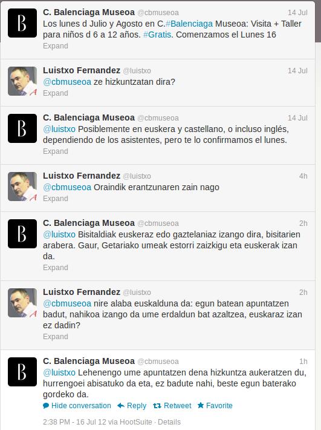The width and height of the screenshot is (321, 430).
Task: Open Balenciaga Museoa avatar in first tweet
Action: pos(22,23)
